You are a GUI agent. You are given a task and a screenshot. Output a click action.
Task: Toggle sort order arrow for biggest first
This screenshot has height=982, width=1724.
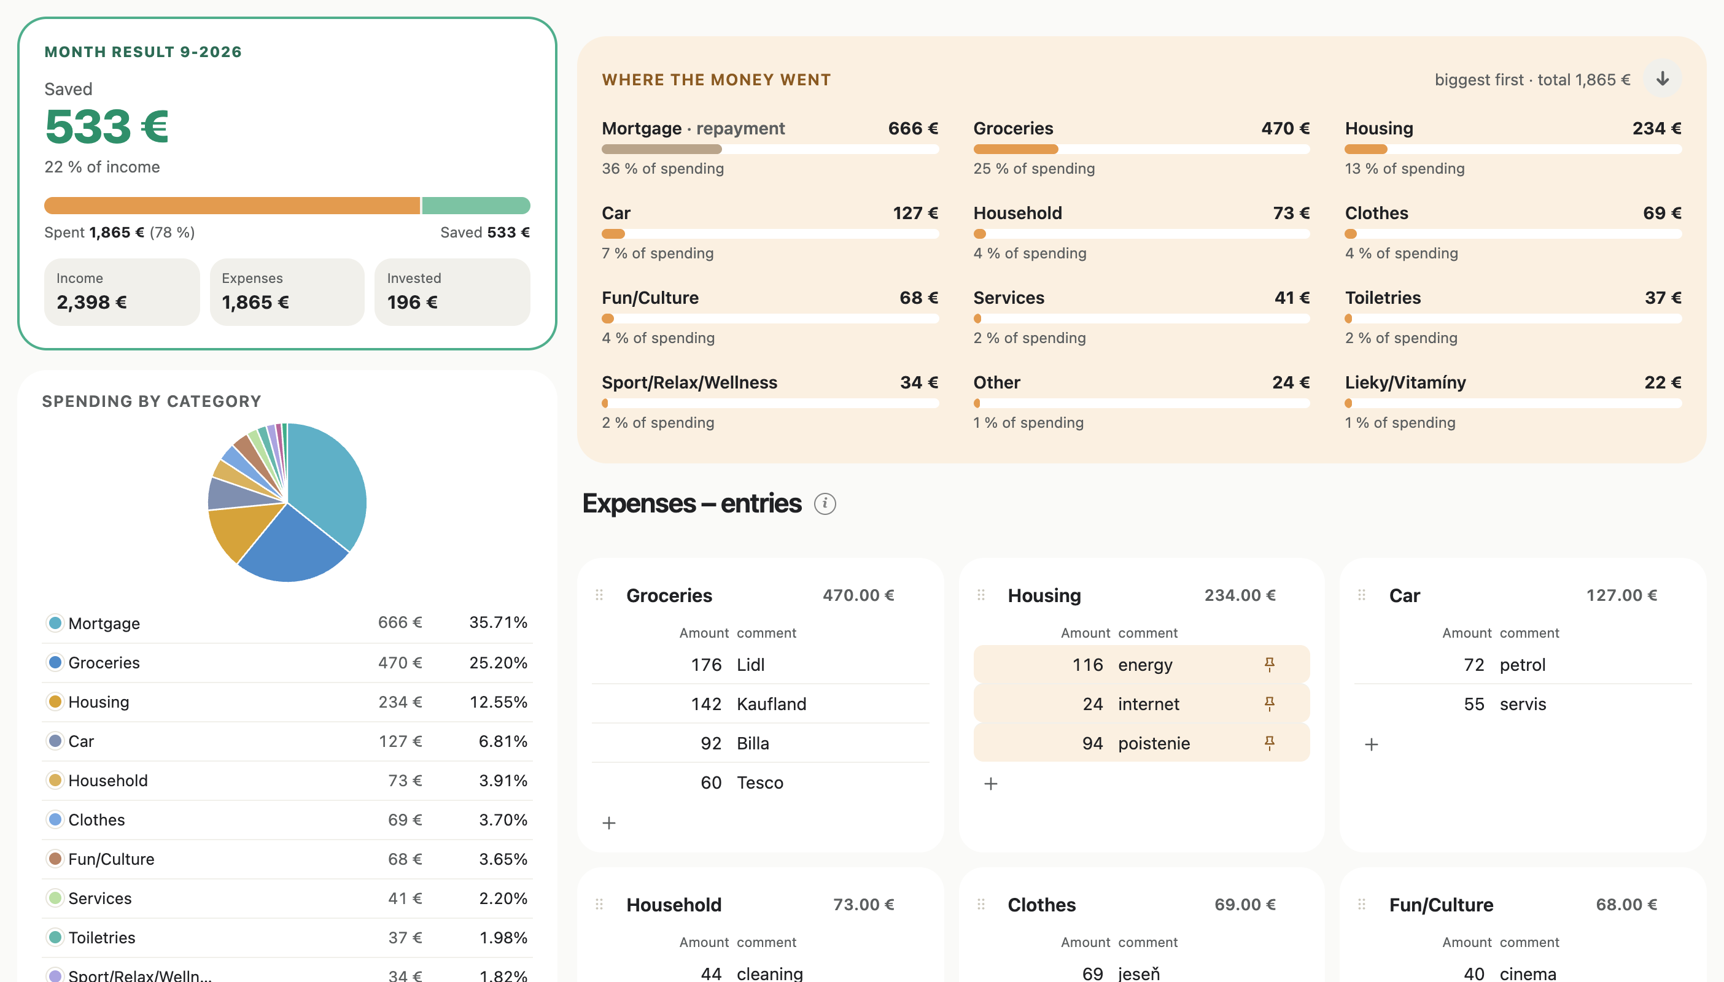click(1663, 79)
